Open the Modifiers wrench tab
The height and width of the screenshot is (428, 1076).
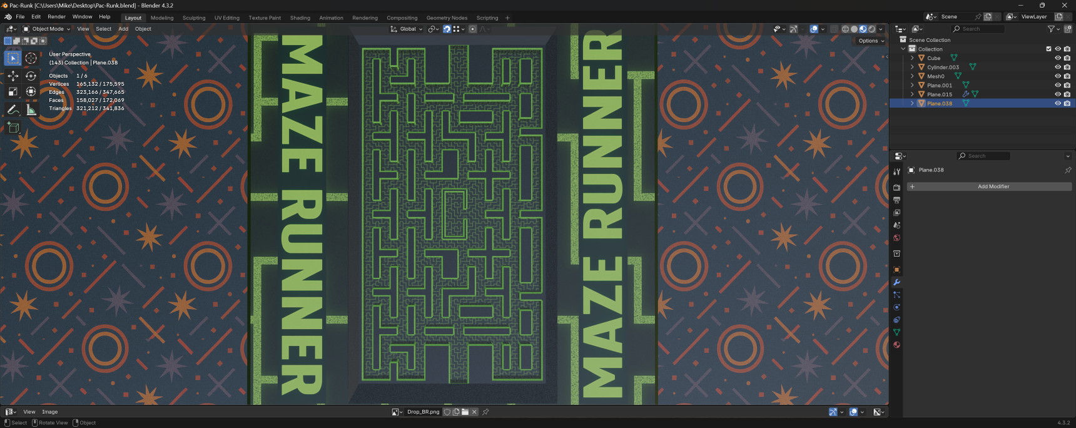click(896, 282)
